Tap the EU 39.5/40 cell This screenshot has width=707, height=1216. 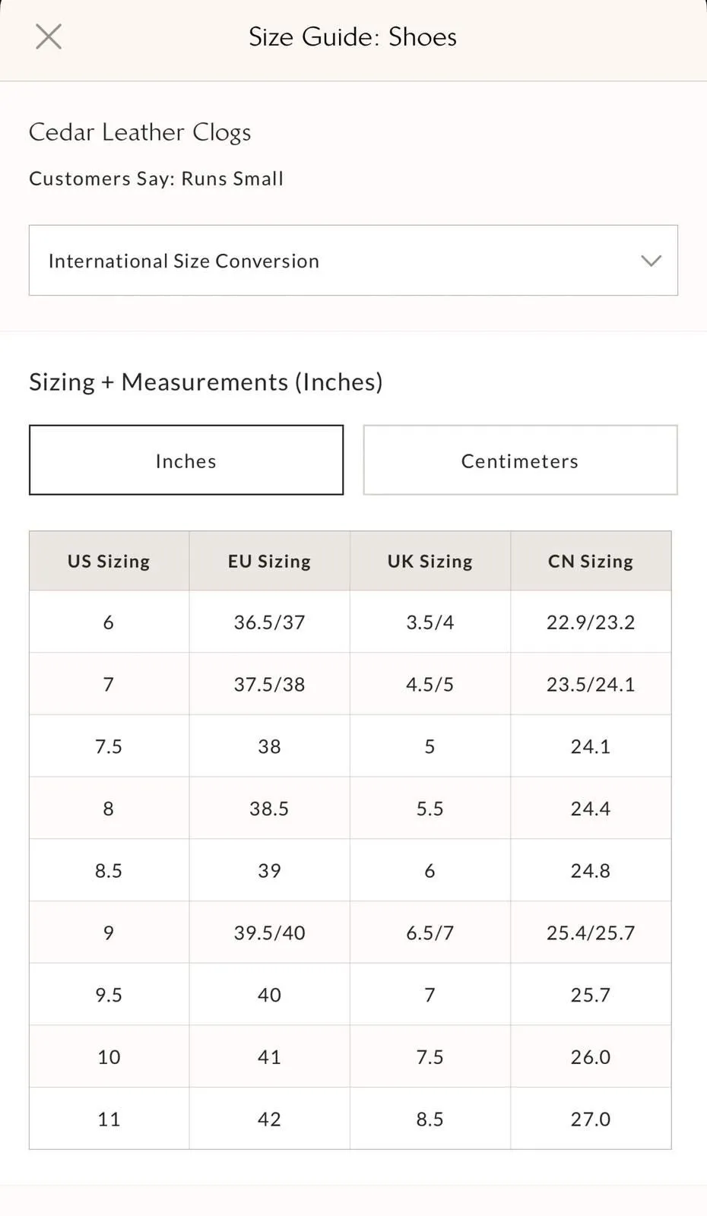(269, 933)
